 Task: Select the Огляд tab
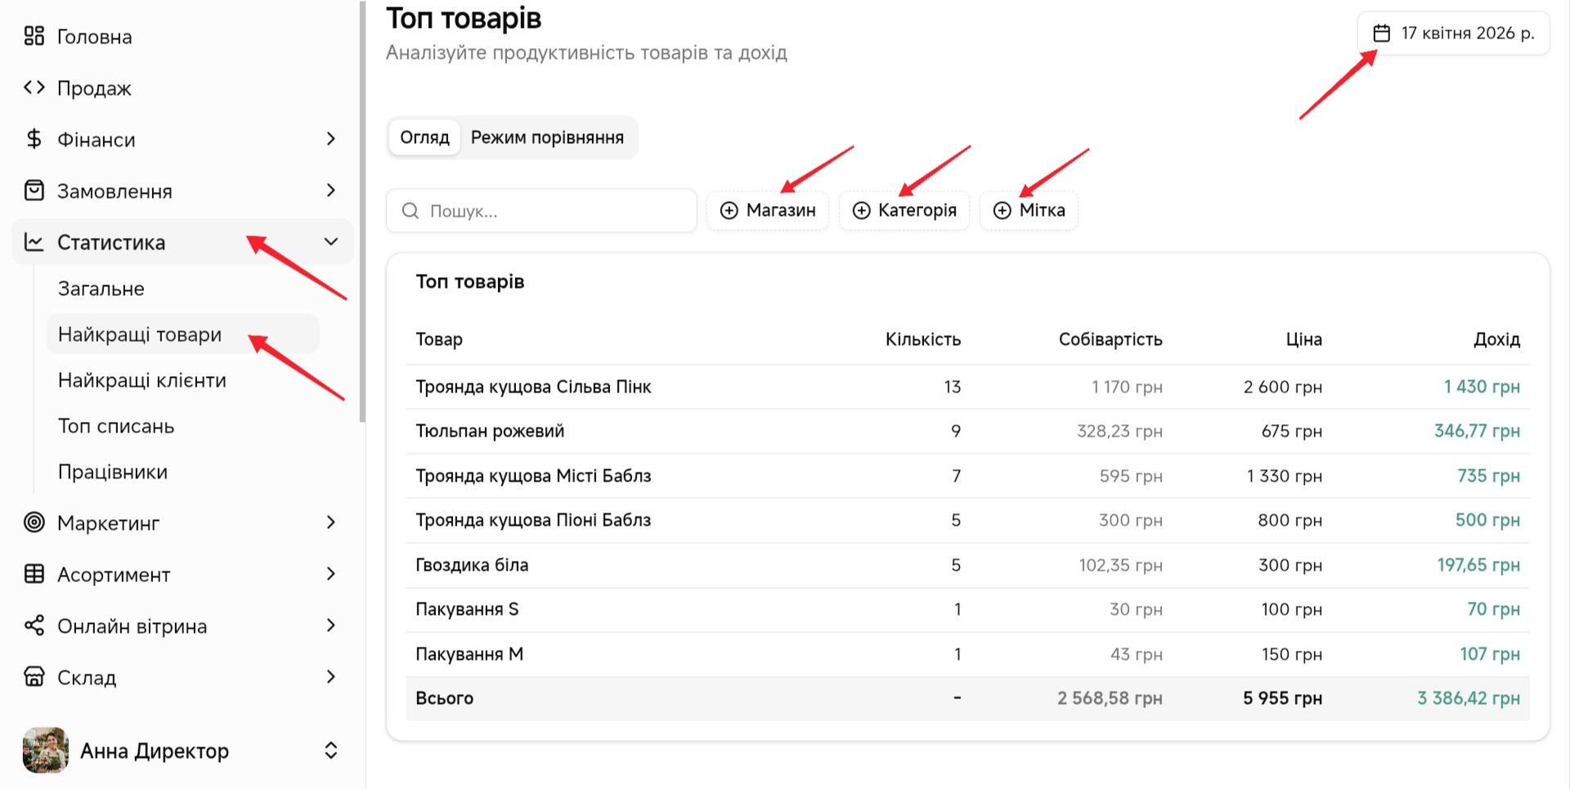point(424,137)
